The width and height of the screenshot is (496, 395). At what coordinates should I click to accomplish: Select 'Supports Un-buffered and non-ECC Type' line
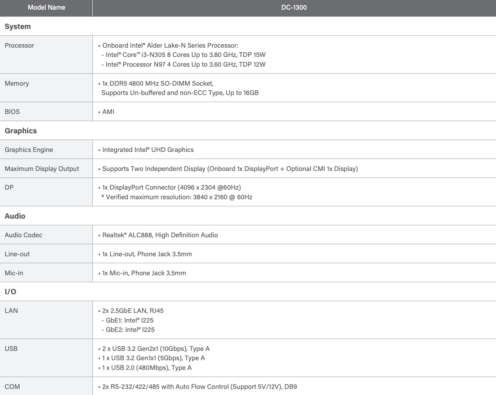click(180, 93)
